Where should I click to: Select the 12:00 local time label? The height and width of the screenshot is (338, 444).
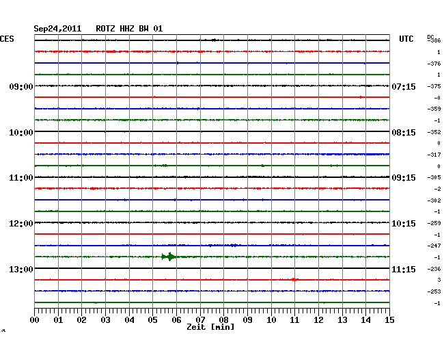[x=21, y=224]
